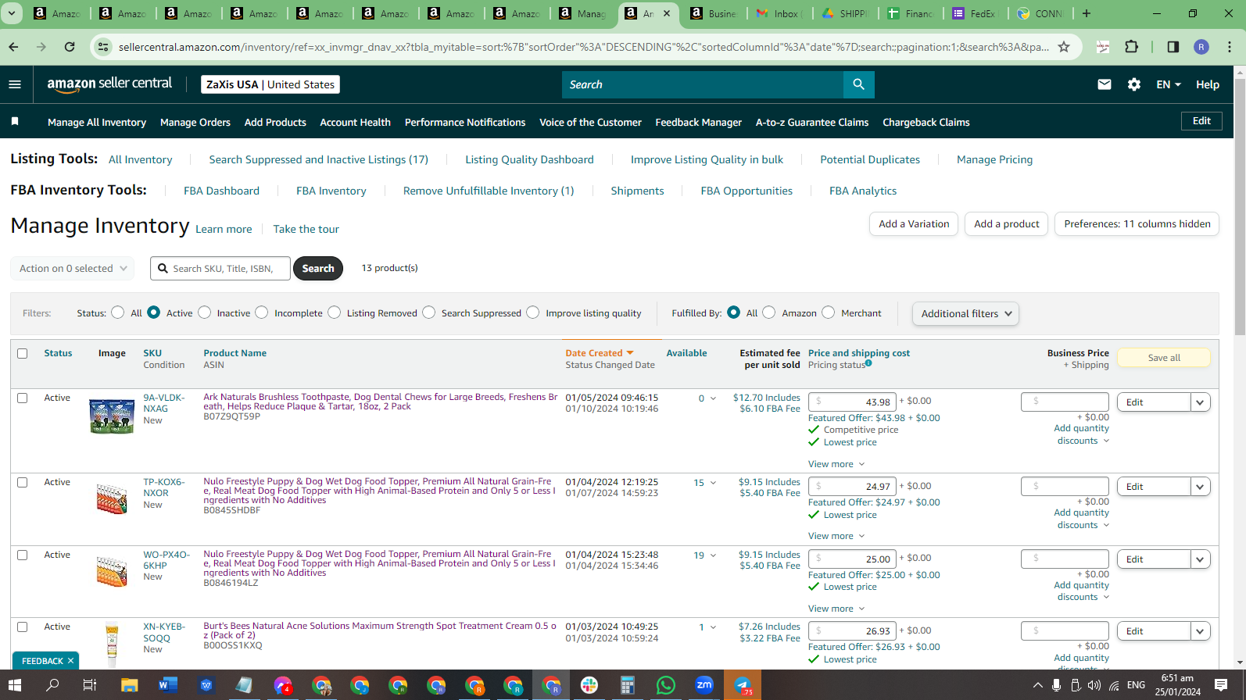Go back using the browser back arrow
Screen dimensions: 1246x700
13,47
